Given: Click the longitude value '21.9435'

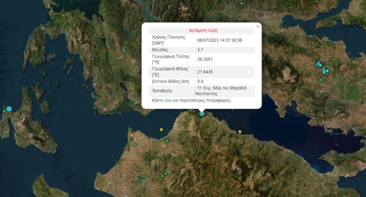Looking at the screenshot, I should coord(205,72).
